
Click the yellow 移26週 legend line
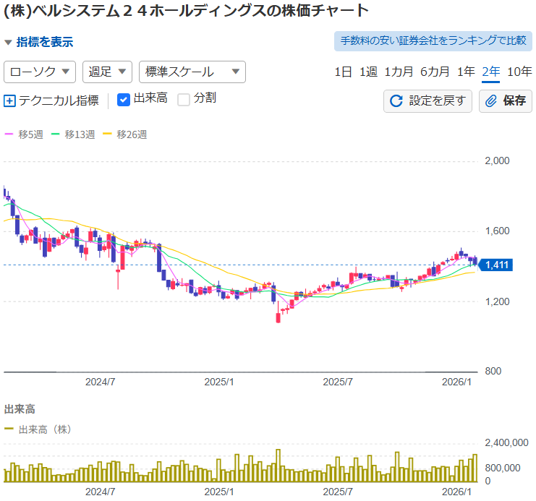pyautogui.click(x=109, y=134)
